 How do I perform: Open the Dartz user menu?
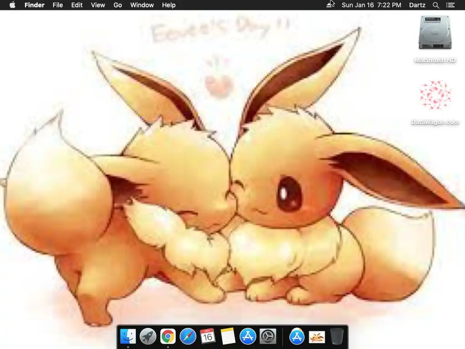coord(417,5)
